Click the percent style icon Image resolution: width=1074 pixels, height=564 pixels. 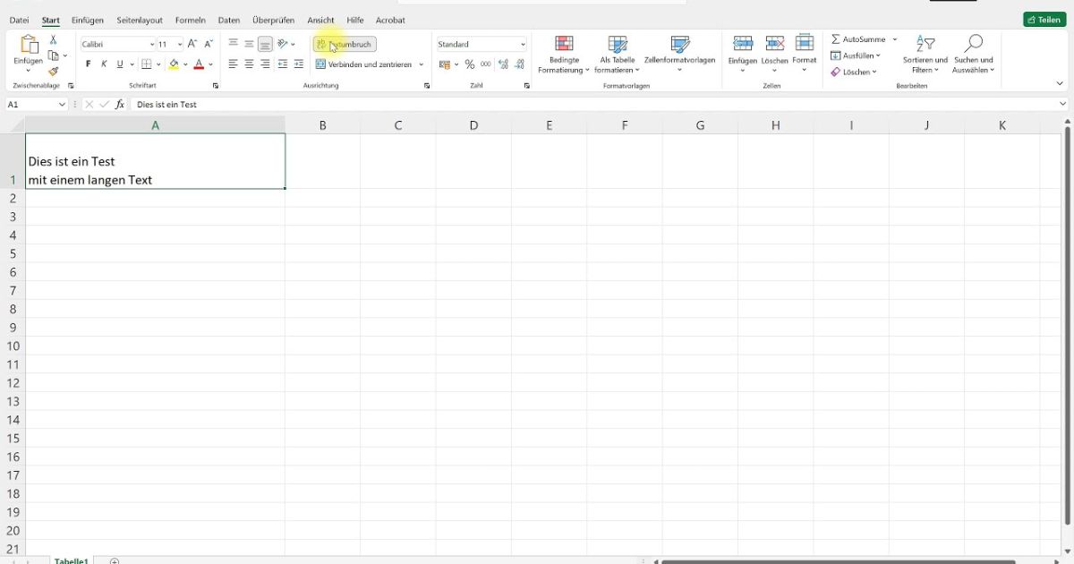tap(470, 64)
